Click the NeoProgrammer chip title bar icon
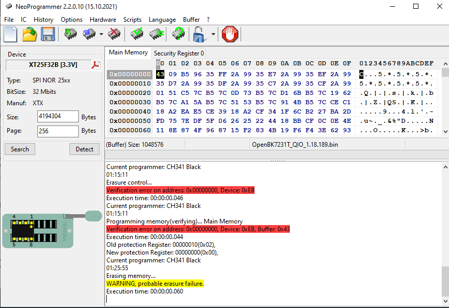449x308 pixels. pos(9,6)
